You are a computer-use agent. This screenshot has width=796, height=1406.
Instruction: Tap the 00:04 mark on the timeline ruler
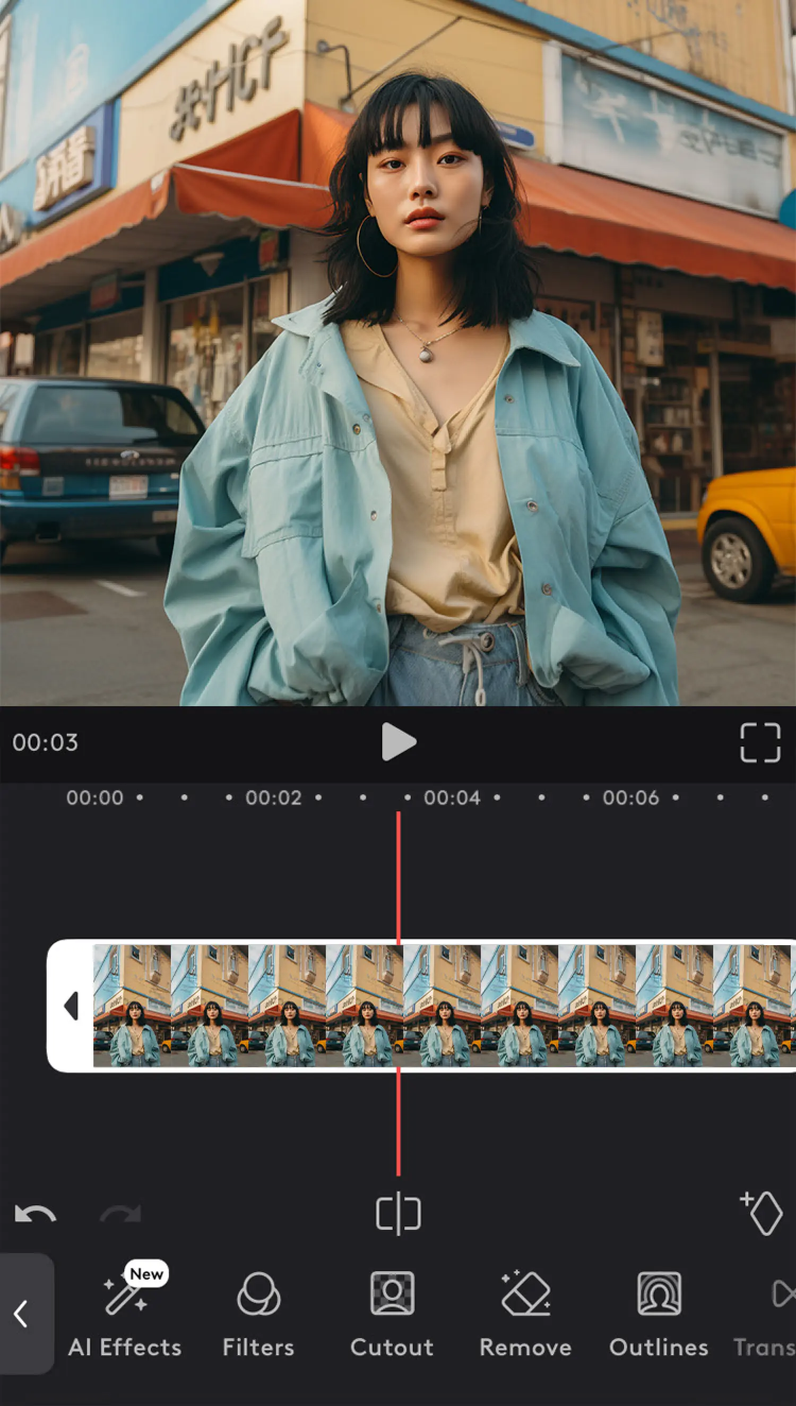point(452,798)
